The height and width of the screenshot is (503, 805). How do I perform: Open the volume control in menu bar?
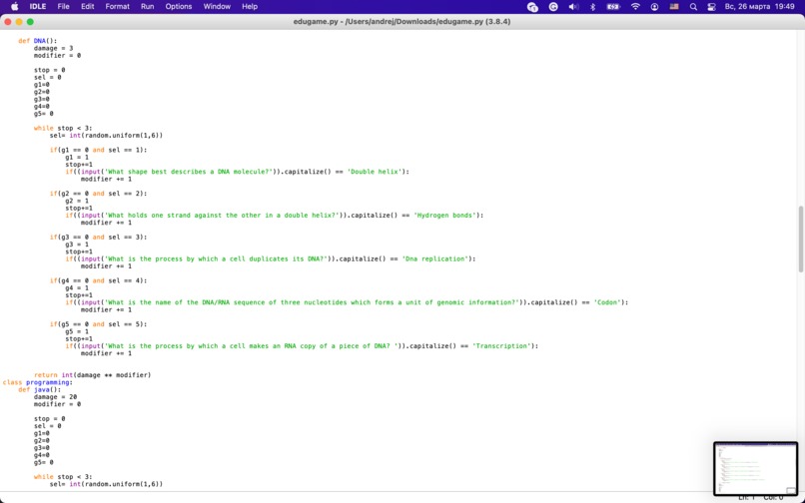[x=573, y=7]
